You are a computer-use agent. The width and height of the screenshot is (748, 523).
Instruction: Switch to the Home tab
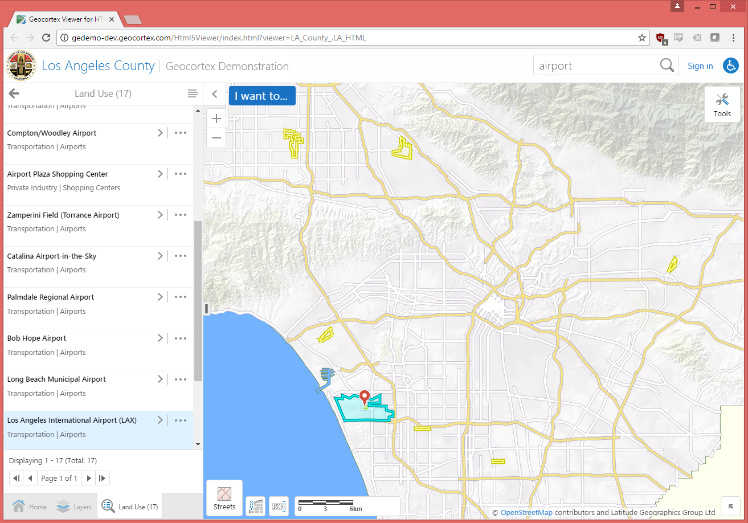pos(30,506)
